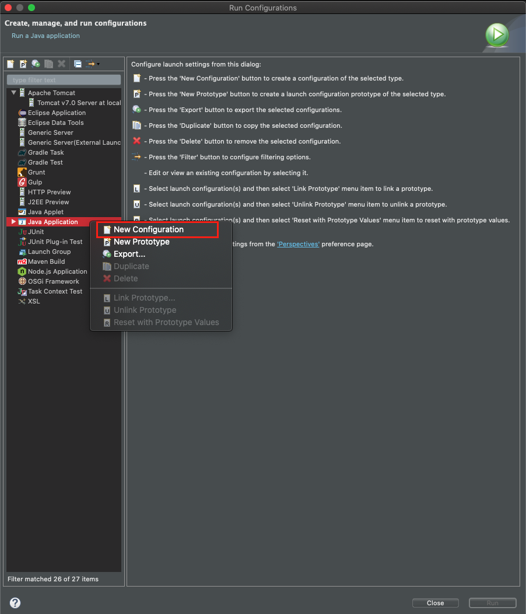Screen dimensions: 526x614
Task: Select the Gradle Task entry
Action: [x=46, y=152]
